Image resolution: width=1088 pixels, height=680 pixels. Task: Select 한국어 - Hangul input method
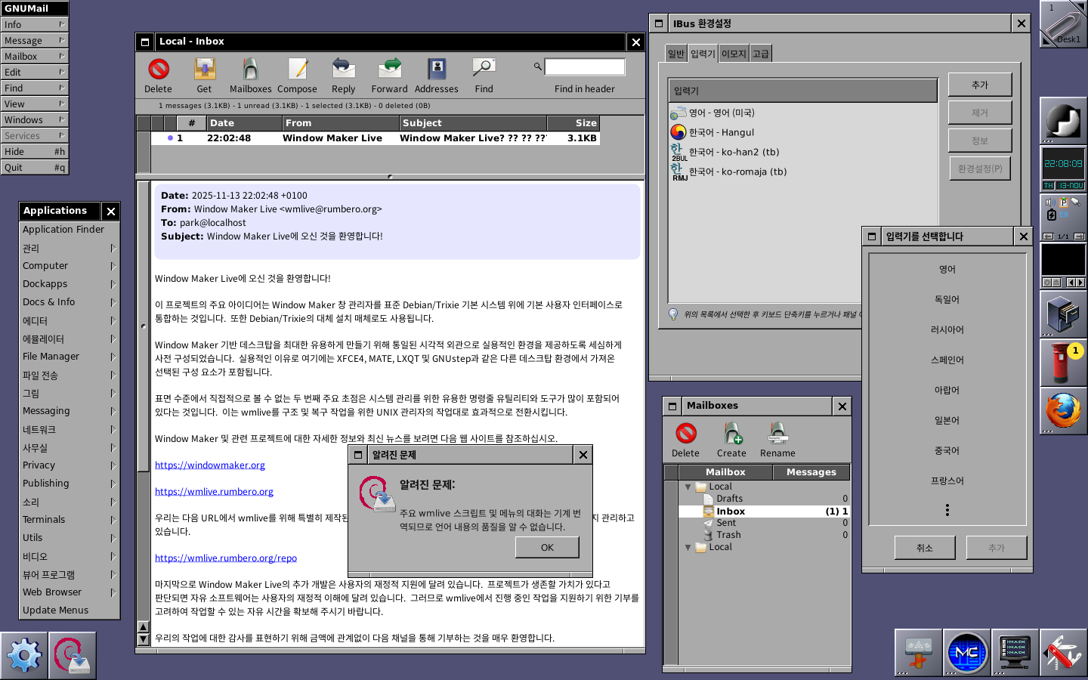coord(721,132)
